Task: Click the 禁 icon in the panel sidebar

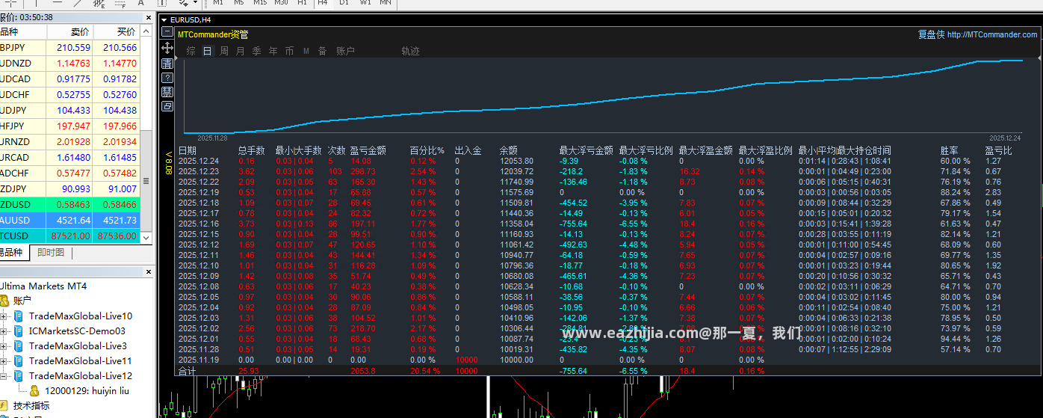Action: click(167, 91)
